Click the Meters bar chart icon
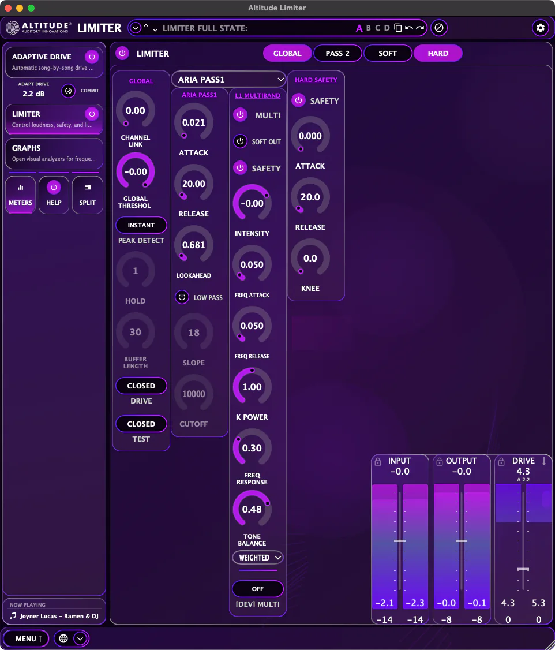555x650 pixels. pyautogui.click(x=20, y=188)
